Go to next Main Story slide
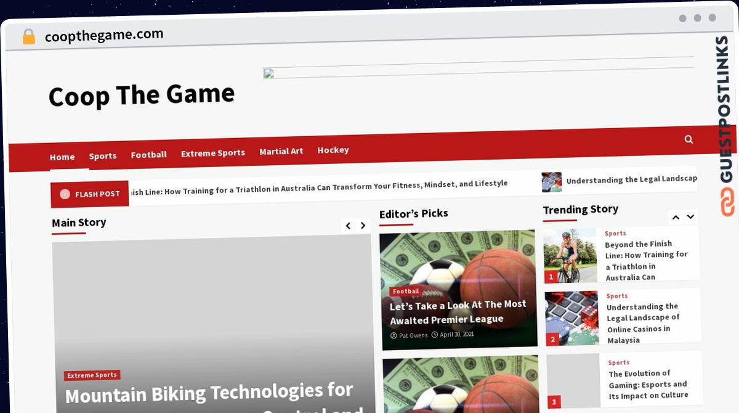This screenshot has height=413, width=739. pyautogui.click(x=363, y=226)
